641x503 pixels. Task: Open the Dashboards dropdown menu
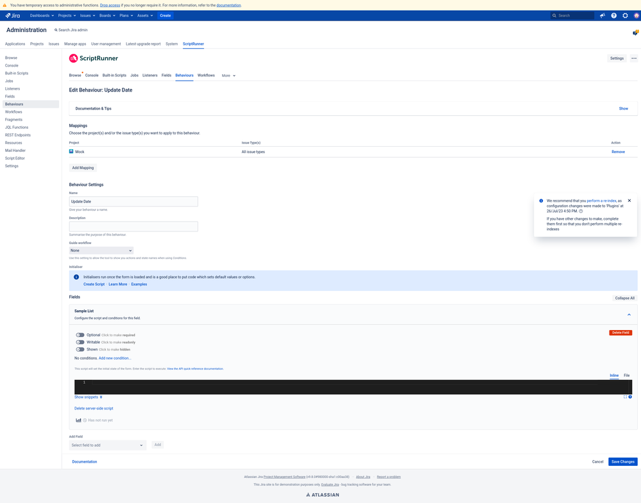tap(42, 15)
